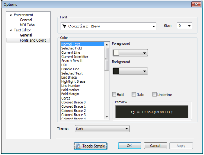Viewport: 204px width, 155px height.
Task: Select 'Selected Text' in the color list
Action: [x=82, y=73]
